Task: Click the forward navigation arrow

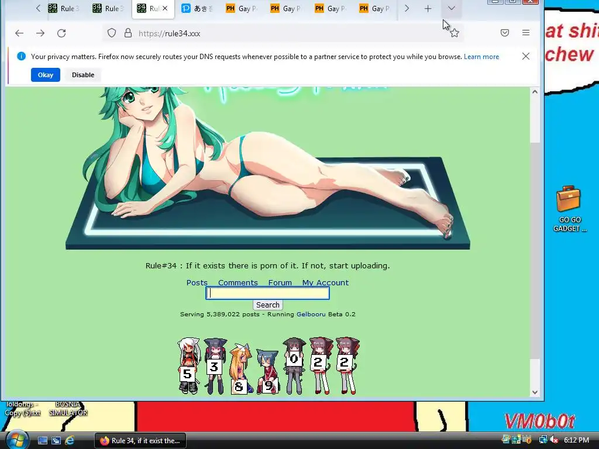Action: 40,33
